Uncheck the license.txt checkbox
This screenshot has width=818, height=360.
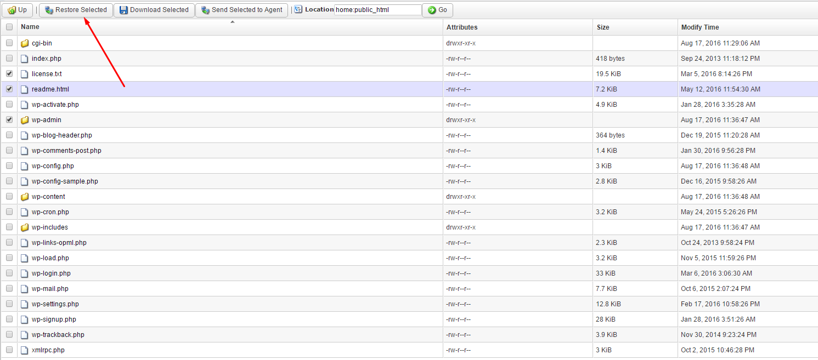[9, 73]
